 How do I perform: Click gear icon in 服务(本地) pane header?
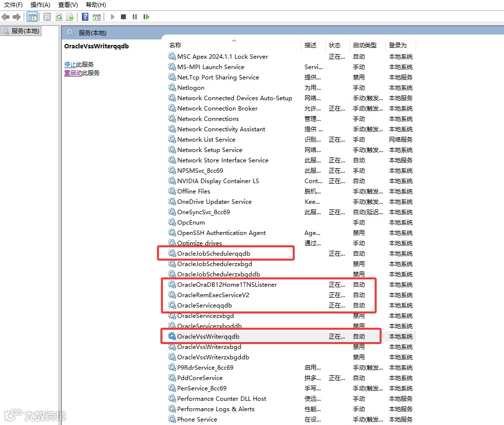click(x=71, y=33)
